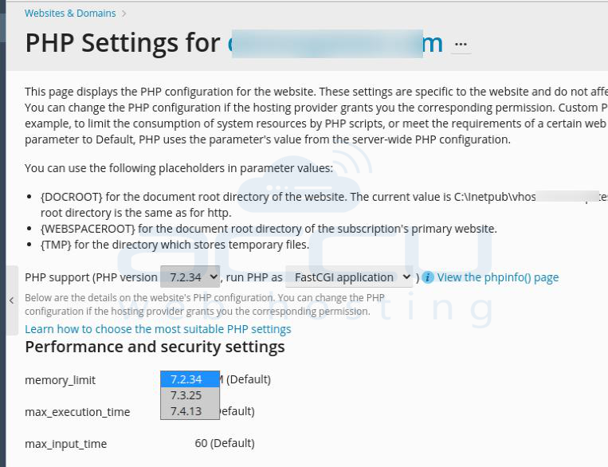Collapse the sidebar using left arrow handle
Viewport: 608px width, 467px height.
(x=12, y=300)
